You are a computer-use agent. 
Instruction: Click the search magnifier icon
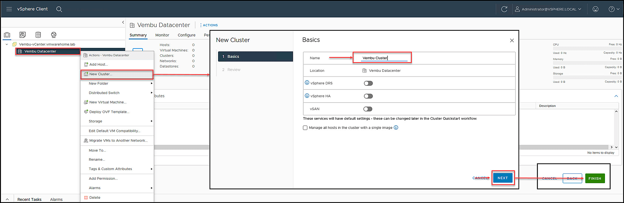[59, 9]
